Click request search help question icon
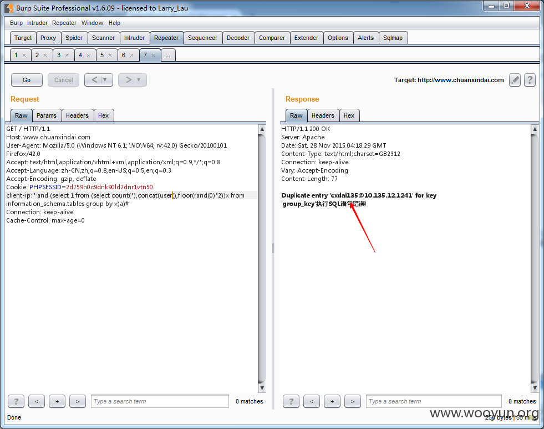544x429 pixels. [16, 402]
